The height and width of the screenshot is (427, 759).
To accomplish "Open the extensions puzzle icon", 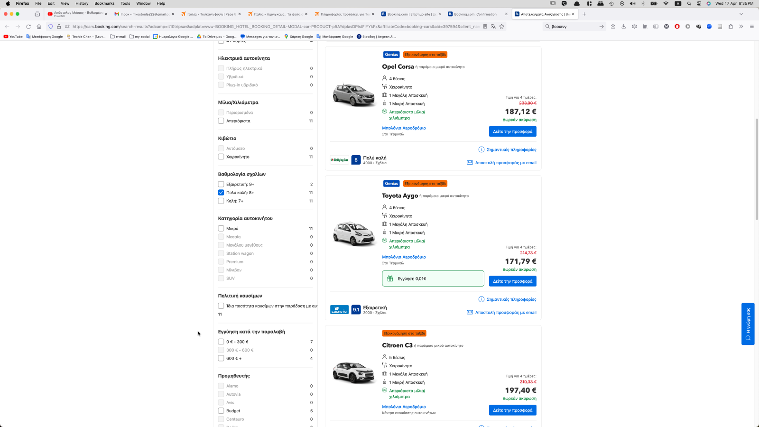I will (x=731, y=27).
